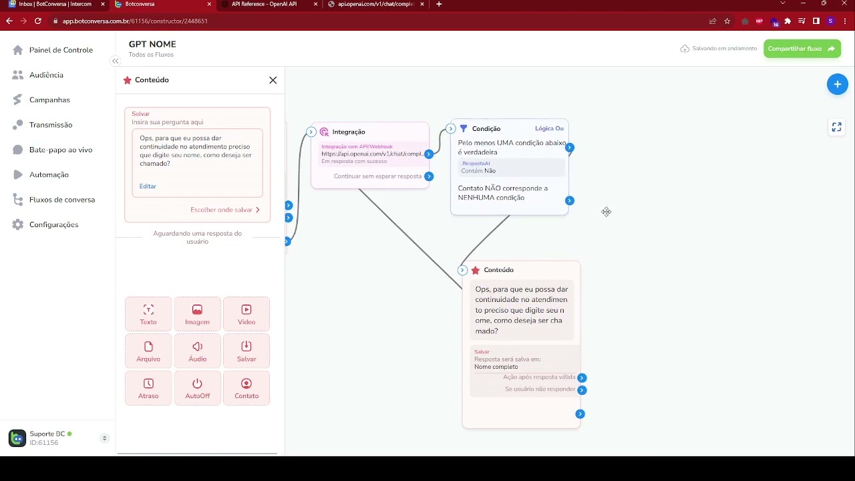The width and height of the screenshot is (855, 481).
Task: Click Condição true-output blue connector
Action: tap(569, 148)
